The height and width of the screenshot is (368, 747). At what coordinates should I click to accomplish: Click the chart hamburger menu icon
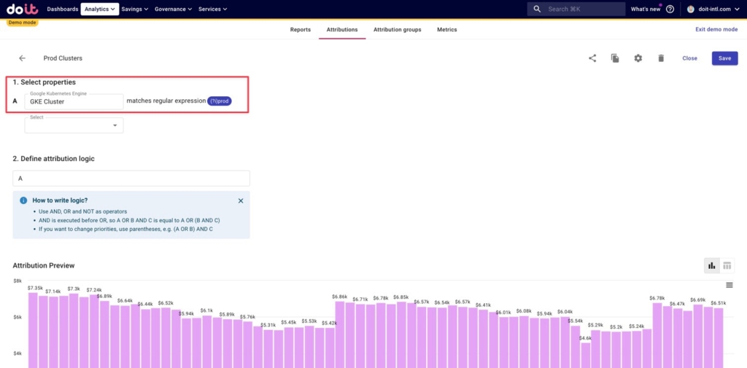click(729, 285)
